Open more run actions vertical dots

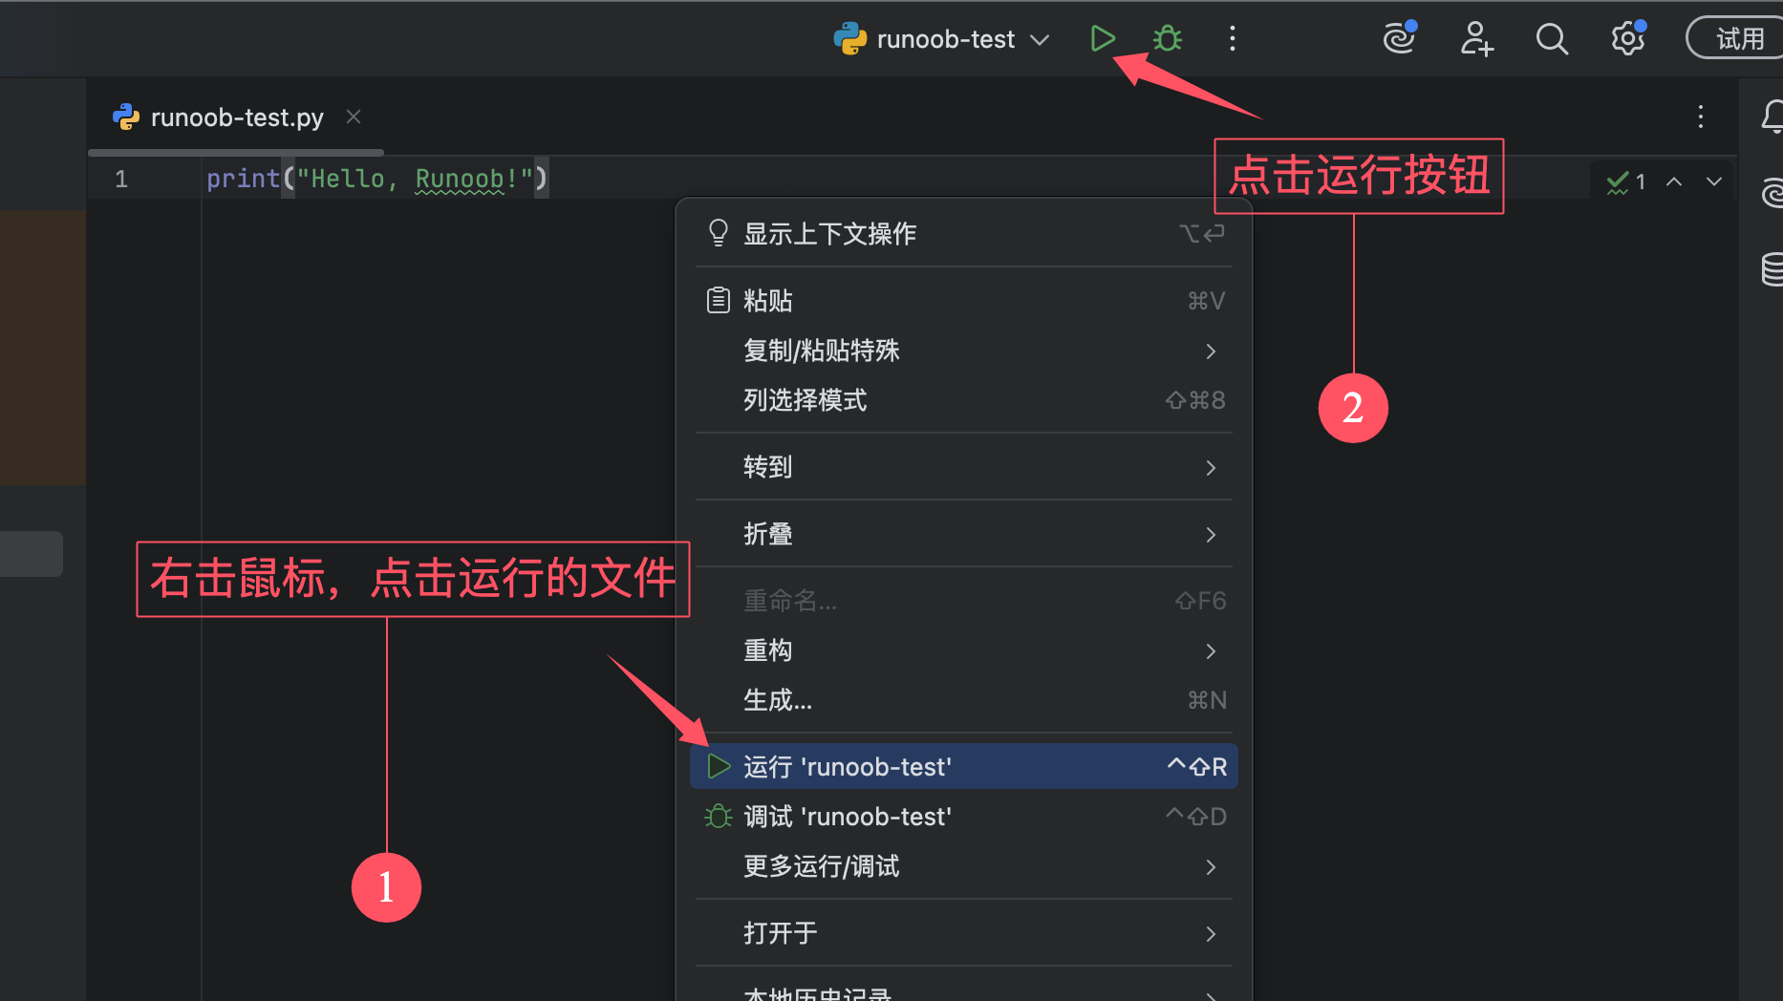pos(1232,39)
